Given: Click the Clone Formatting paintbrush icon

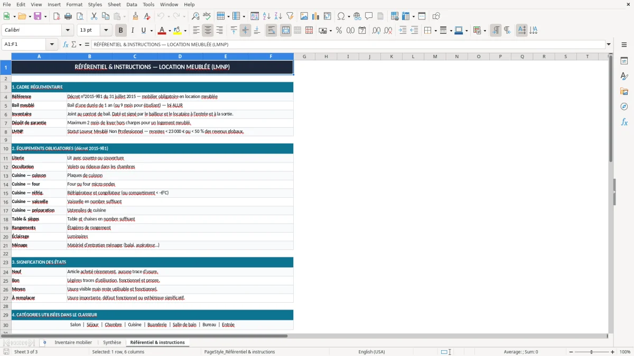Looking at the screenshot, I should [x=135, y=16].
